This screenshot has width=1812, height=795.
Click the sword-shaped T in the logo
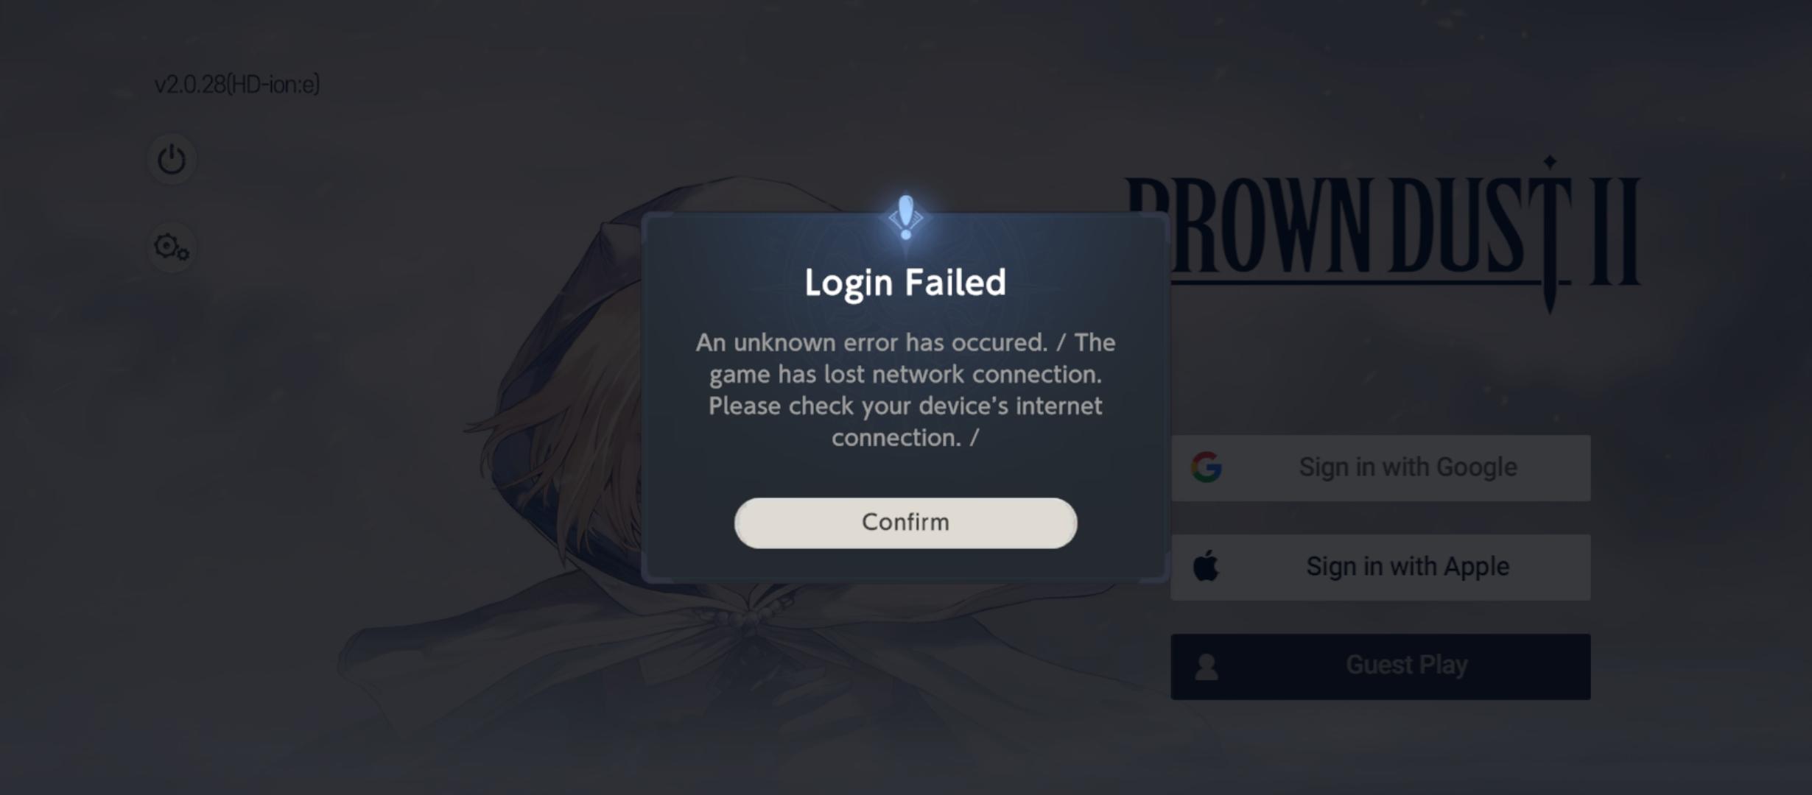click(x=1549, y=236)
